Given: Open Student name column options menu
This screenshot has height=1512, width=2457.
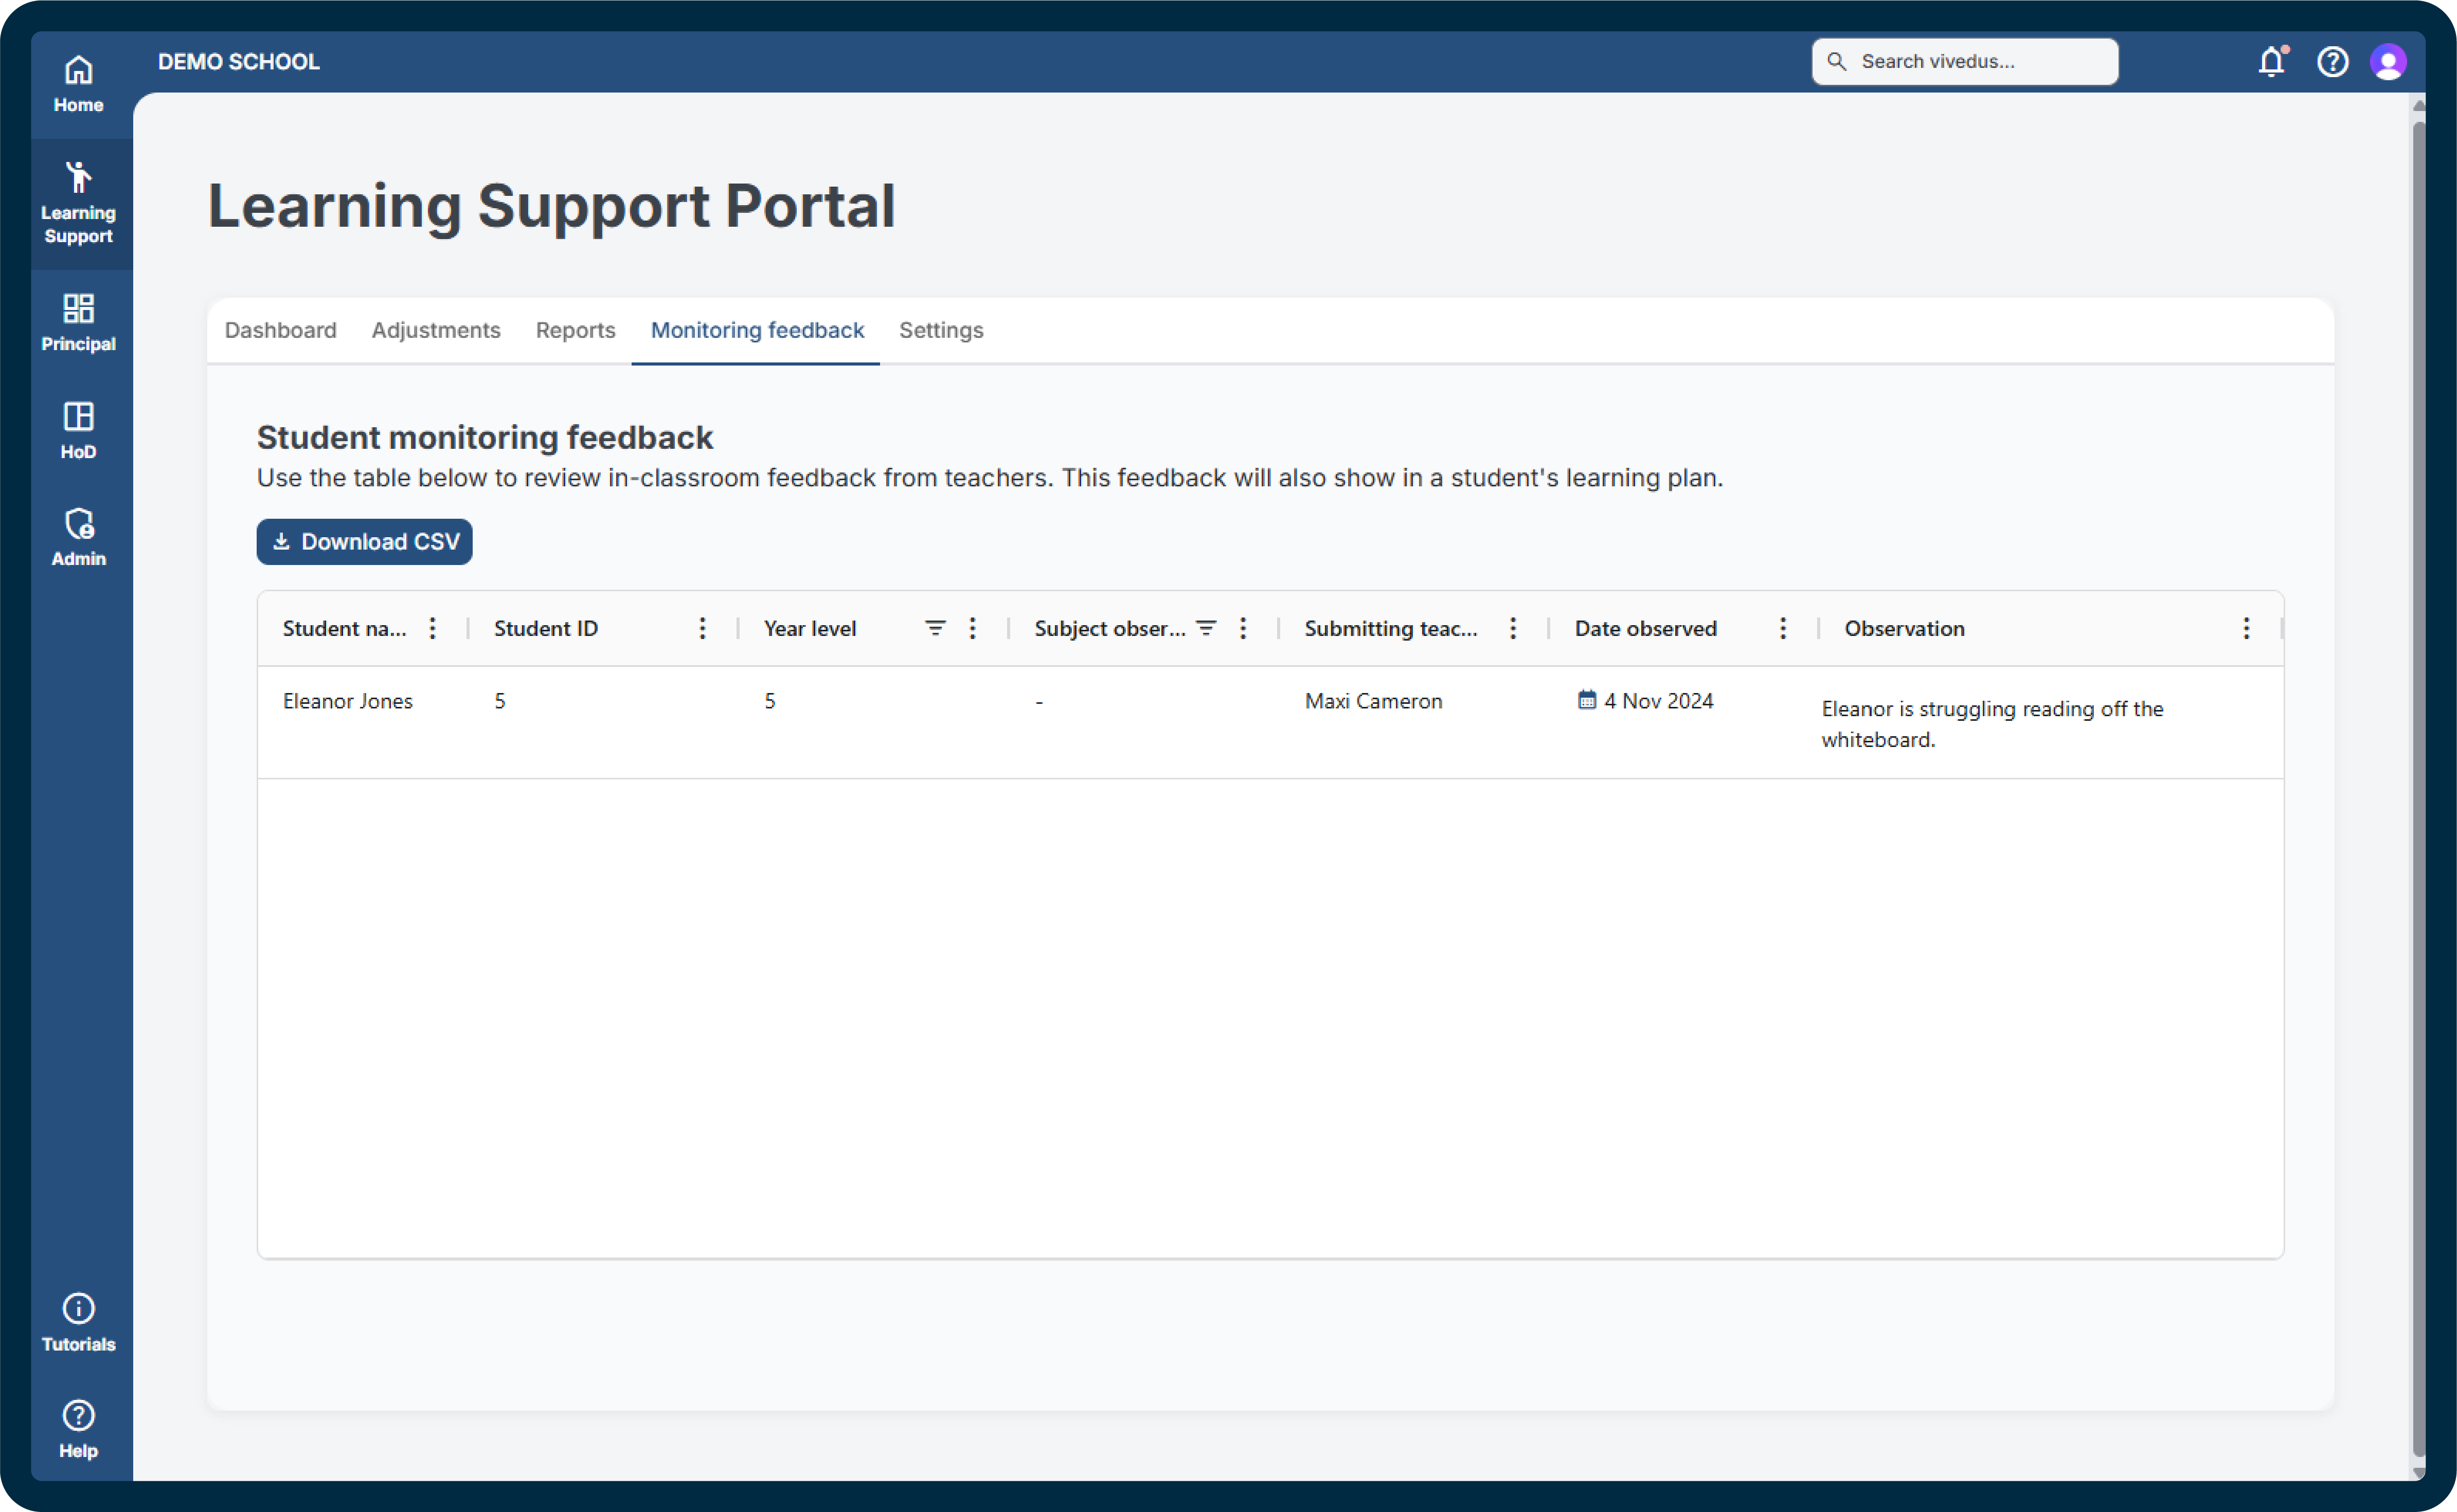Looking at the screenshot, I should pyautogui.click(x=432, y=628).
